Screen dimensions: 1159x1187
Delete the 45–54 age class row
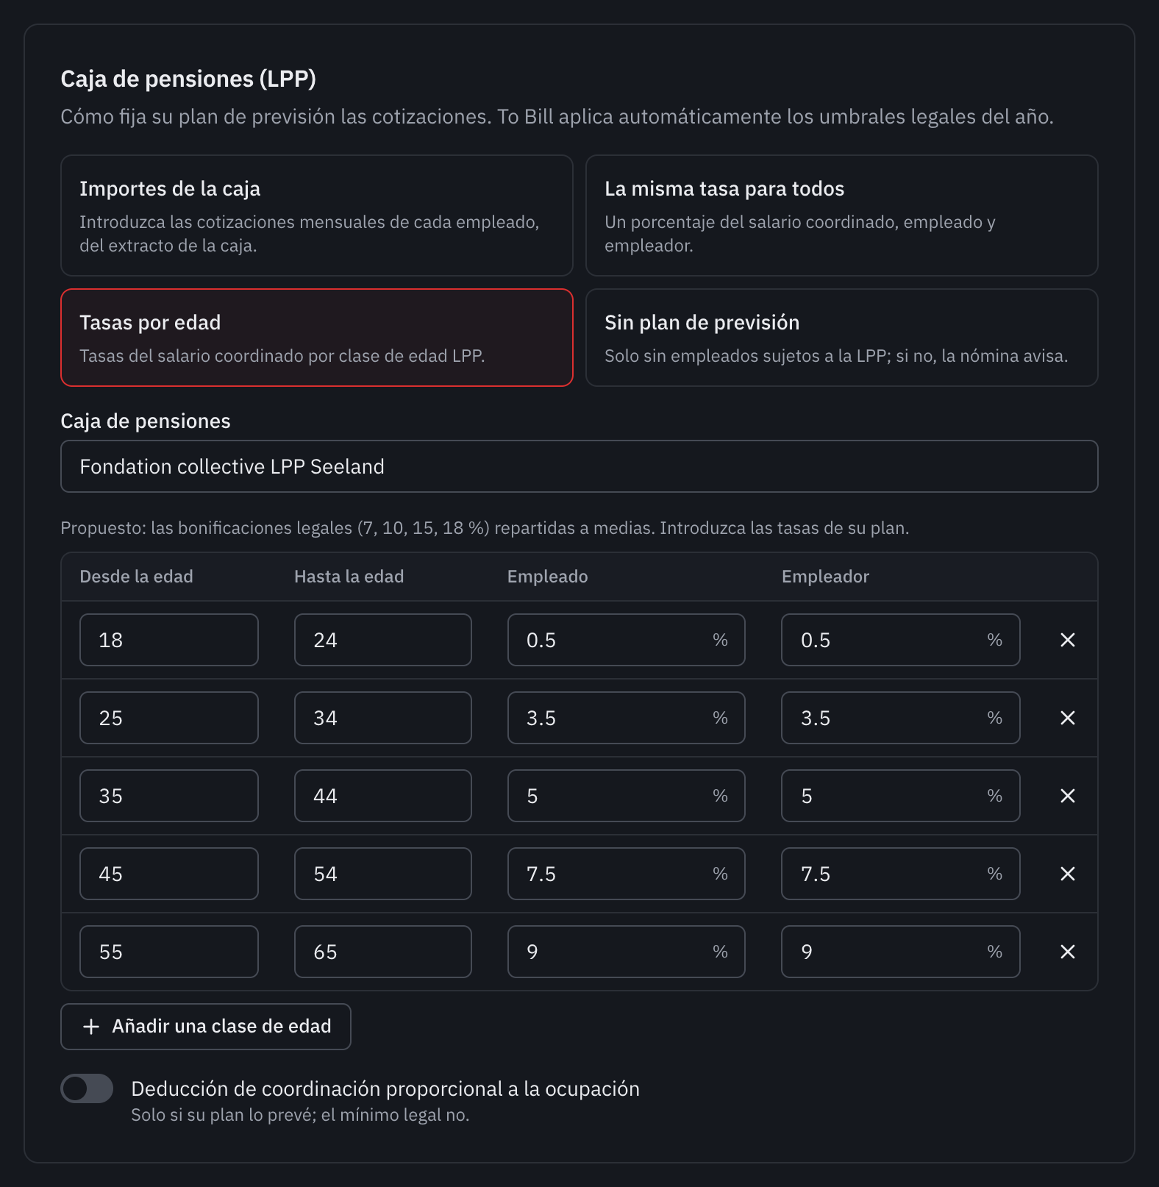click(1067, 874)
